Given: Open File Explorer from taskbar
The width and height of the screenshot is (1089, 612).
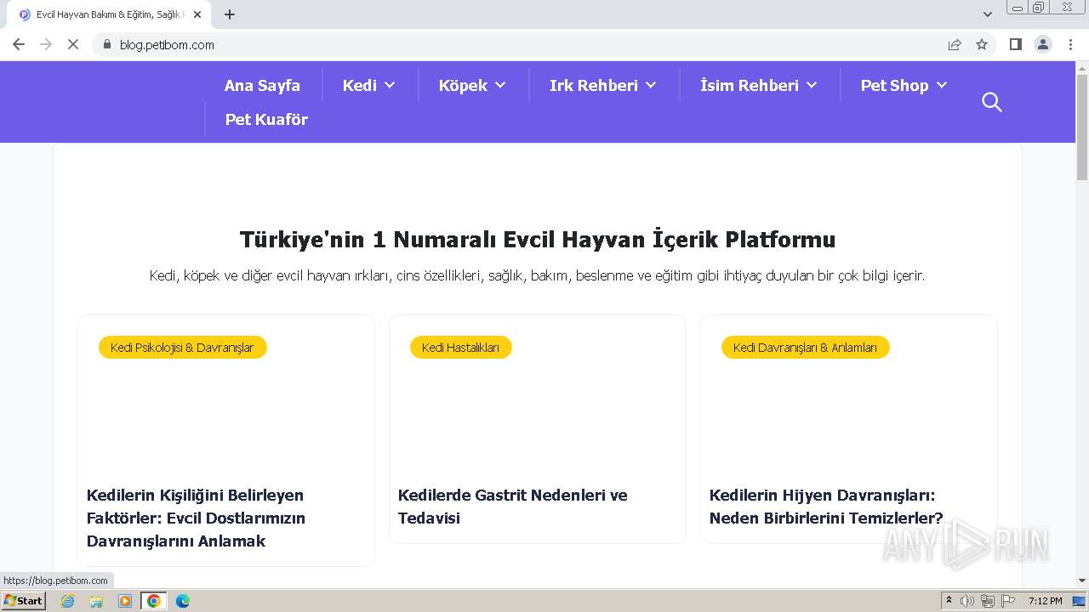Looking at the screenshot, I should pyautogui.click(x=96, y=601).
